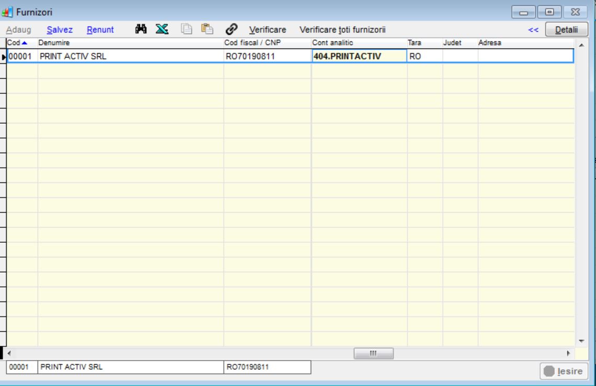The image size is (596, 386).
Task: Click the paste clipboard icon
Action: click(207, 29)
